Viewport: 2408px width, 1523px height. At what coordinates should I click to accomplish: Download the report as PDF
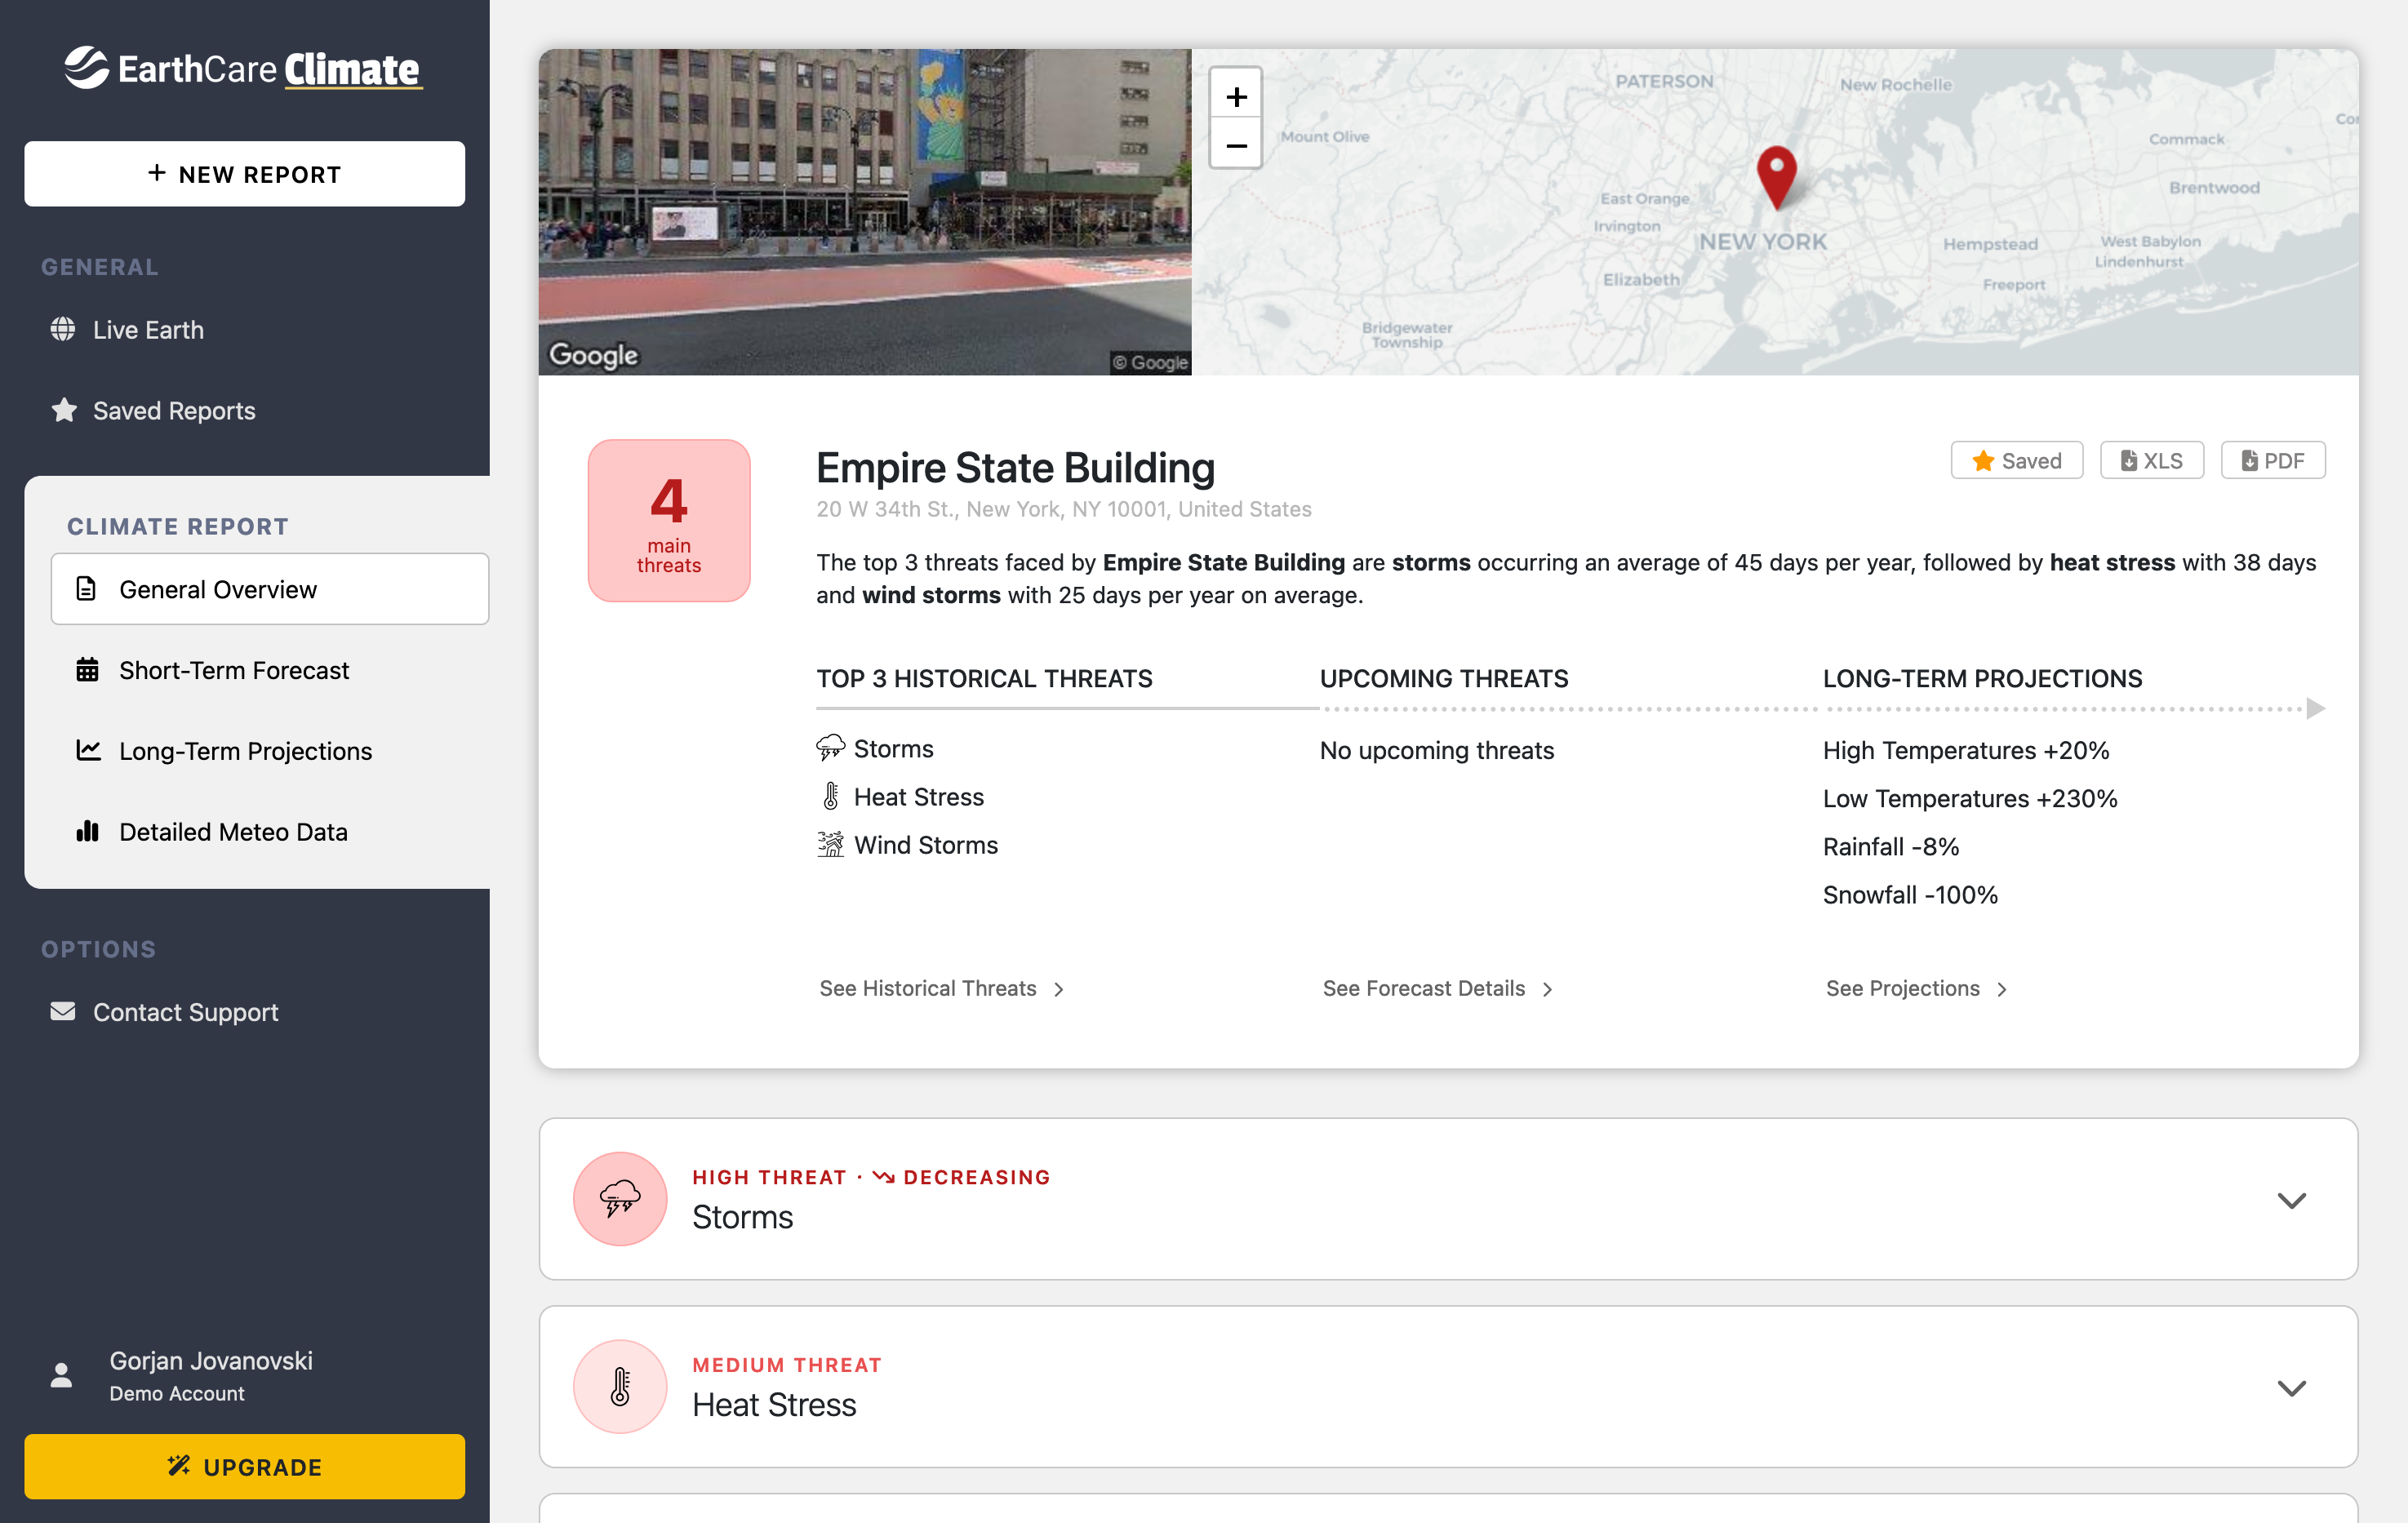coord(2273,460)
